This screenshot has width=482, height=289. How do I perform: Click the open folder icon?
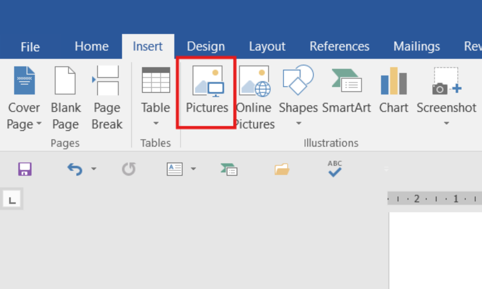(282, 169)
